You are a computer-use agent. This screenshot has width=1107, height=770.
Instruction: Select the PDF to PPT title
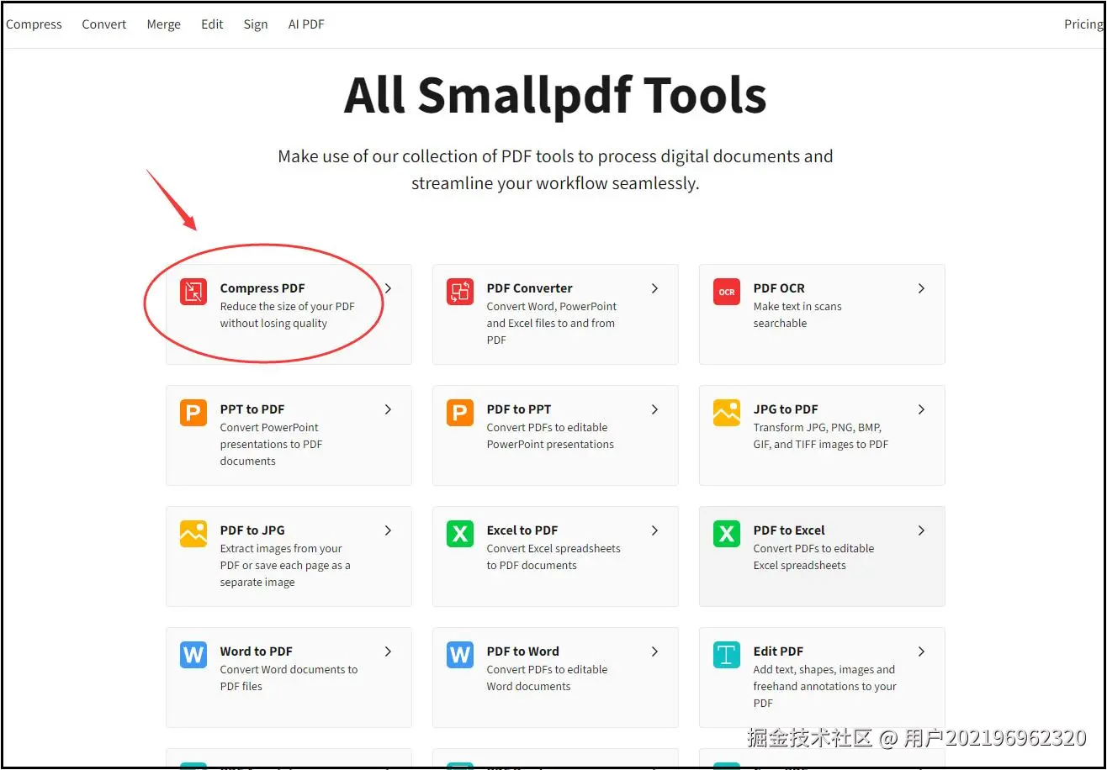519,409
